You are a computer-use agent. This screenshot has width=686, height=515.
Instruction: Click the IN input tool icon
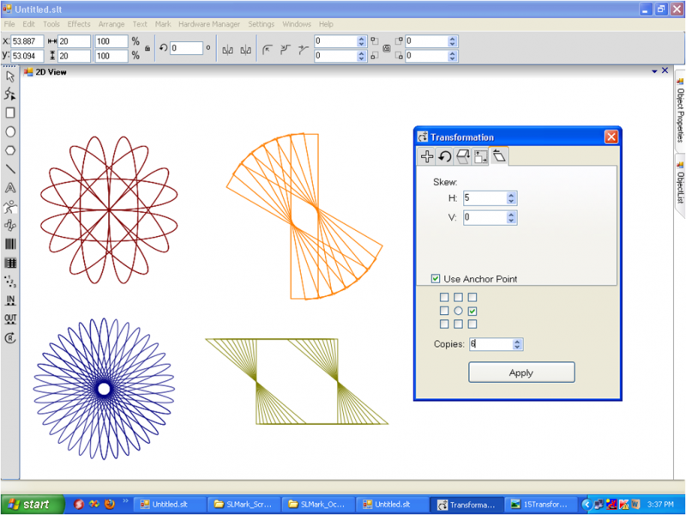(10, 300)
